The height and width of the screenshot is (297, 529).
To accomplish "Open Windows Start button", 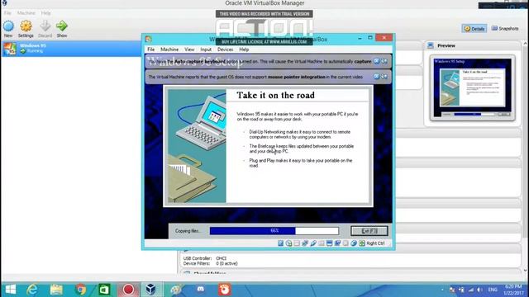I will point(11,290).
